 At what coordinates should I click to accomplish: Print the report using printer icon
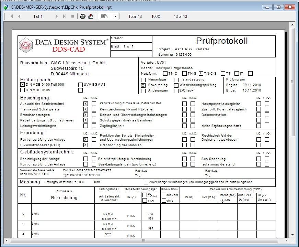pyautogui.click(x=83, y=16)
